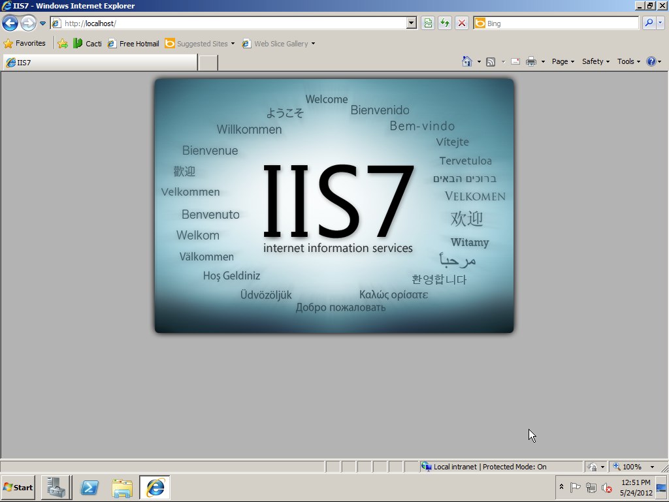This screenshot has width=669, height=502.
Task: Expand the Home button dropdown arrow
Action: 479,62
